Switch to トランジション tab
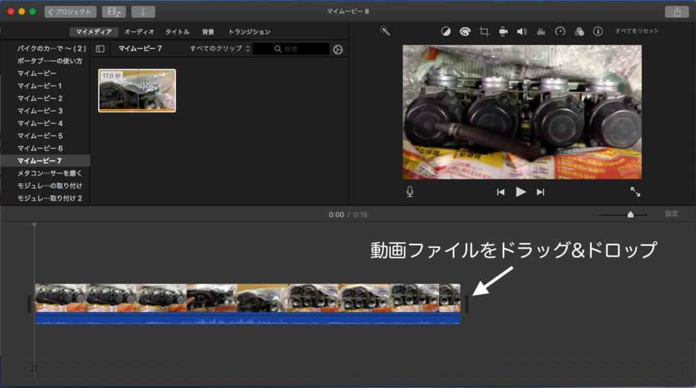Screen dimensions: 696x388 click(x=249, y=32)
